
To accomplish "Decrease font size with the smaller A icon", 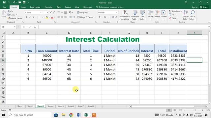I will [x=54, y=12].
